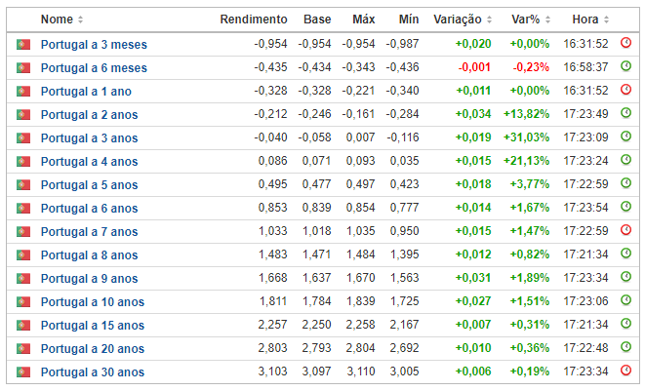Click the clock icon for Portugal a 3 anos

coord(625,137)
